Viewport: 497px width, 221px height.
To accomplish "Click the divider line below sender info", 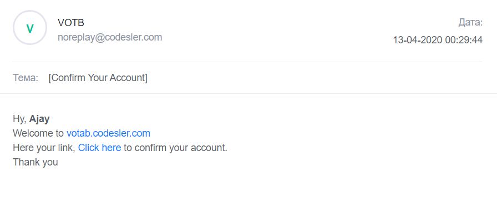I will (x=247, y=62).
